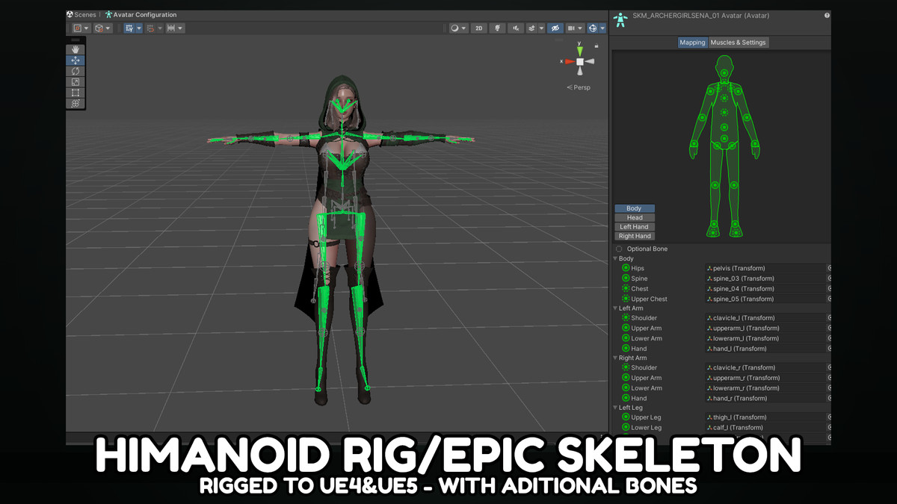Image resolution: width=897 pixels, height=504 pixels.
Task: Open the Scenes breadcrumb
Action: [81, 14]
